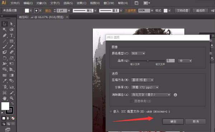
Task: Select the Shape Builder tool
Action: coord(5,69)
